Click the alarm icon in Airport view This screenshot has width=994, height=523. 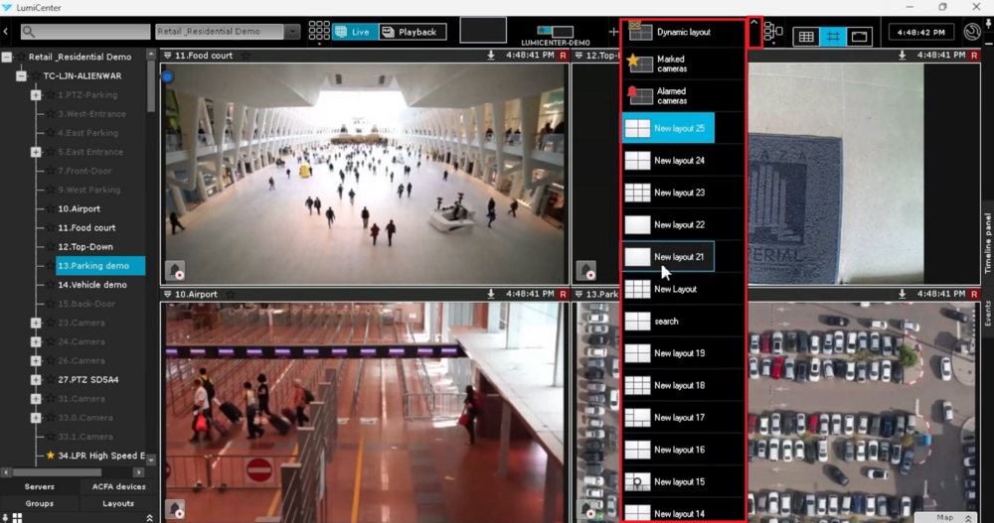pyautogui.click(x=175, y=509)
